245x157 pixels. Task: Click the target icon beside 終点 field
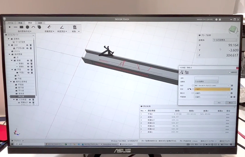[x=232, y=89]
